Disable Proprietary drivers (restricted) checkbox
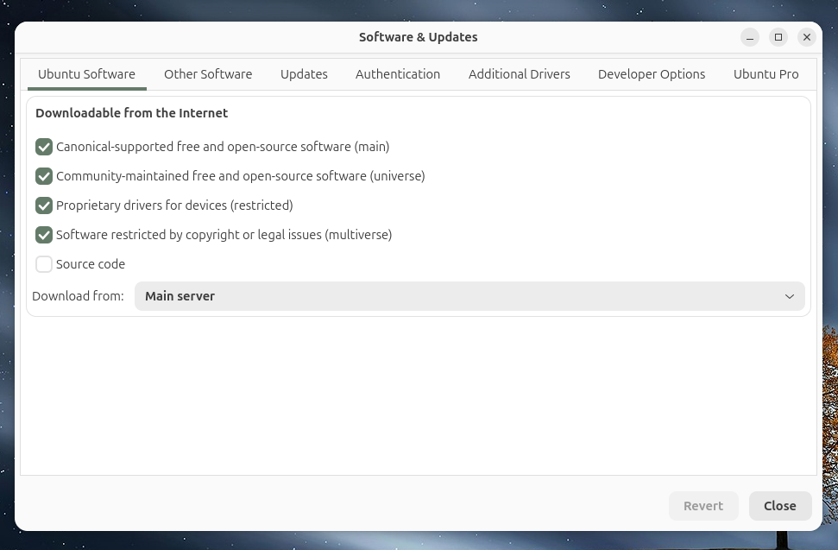The height and width of the screenshot is (550, 838). [x=44, y=205]
